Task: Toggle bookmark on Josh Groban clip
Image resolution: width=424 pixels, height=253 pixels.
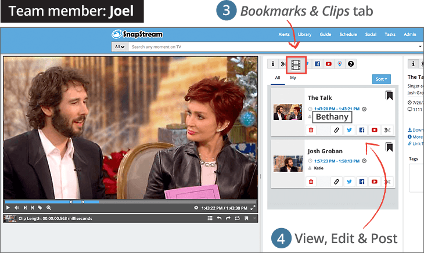Action: coord(389,147)
